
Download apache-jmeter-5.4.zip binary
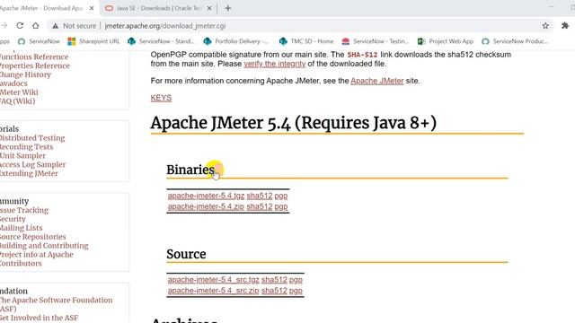tap(206, 206)
